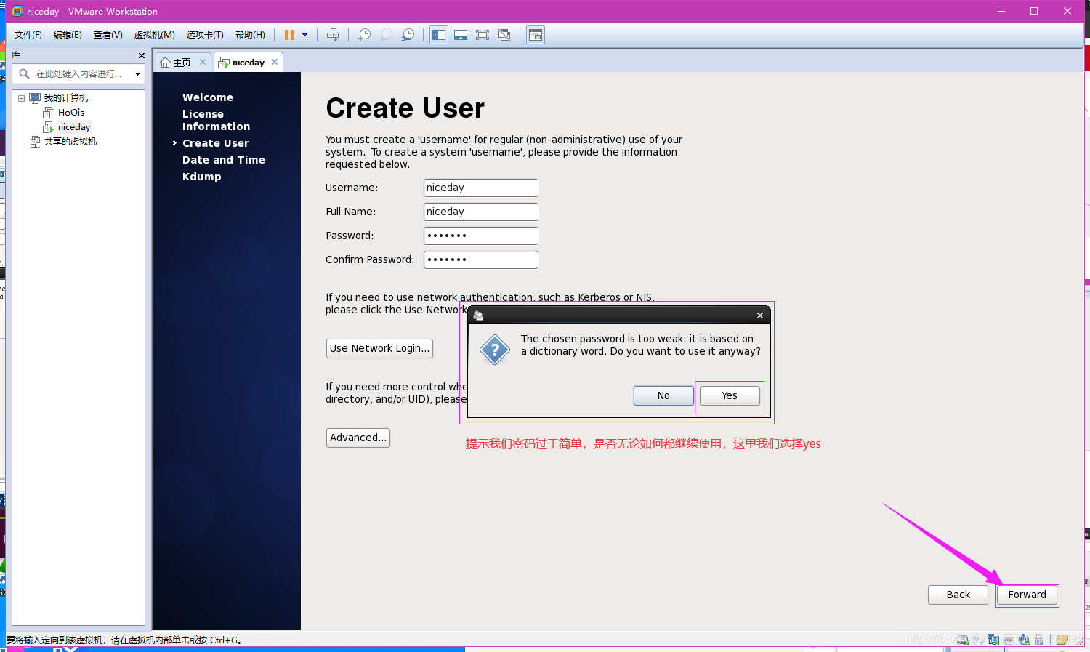Toggle the console view icon in toolbar
Screen dimensions: 1090x652
(x=536, y=35)
